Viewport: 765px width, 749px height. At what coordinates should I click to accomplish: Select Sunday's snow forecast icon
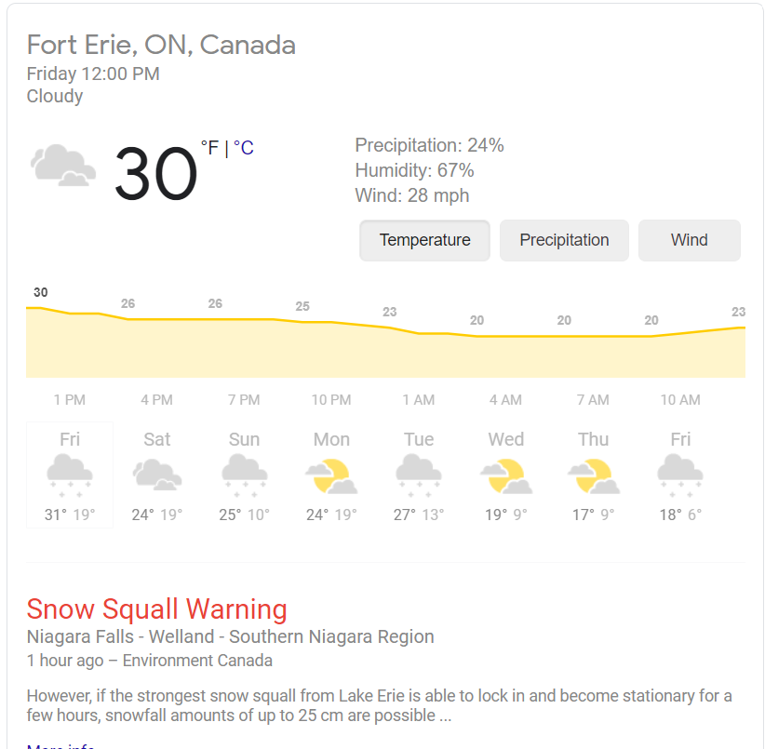(x=245, y=475)
